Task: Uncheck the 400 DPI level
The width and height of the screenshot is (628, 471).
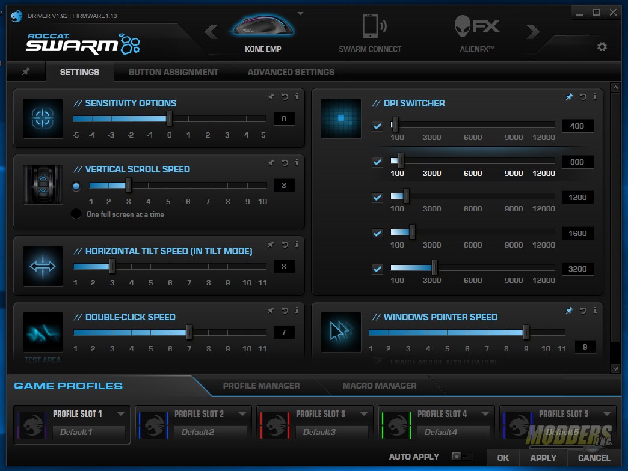Action: 377,126
